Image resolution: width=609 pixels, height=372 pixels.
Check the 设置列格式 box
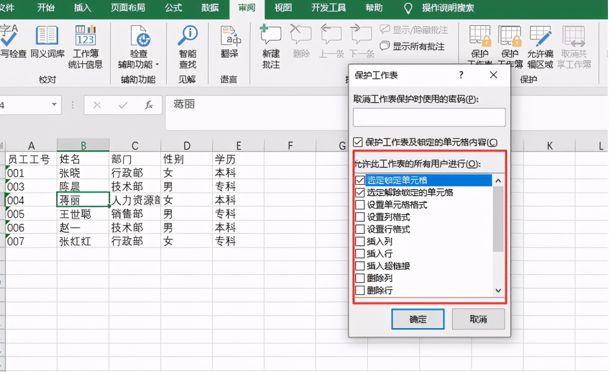pyautogui.click(x=360, y=217)
